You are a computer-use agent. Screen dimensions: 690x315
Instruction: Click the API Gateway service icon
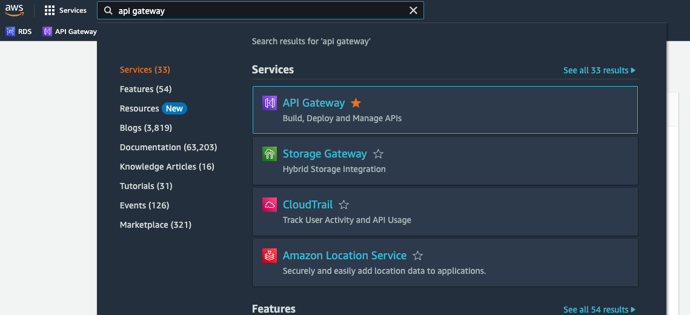[x=270, y=103]
